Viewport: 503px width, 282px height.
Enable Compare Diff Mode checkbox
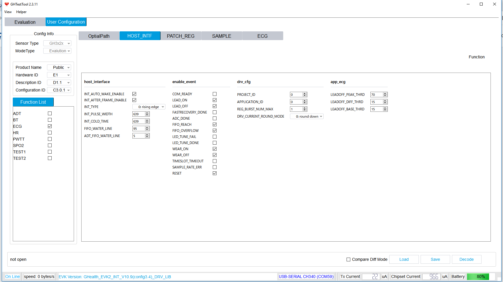348,259
